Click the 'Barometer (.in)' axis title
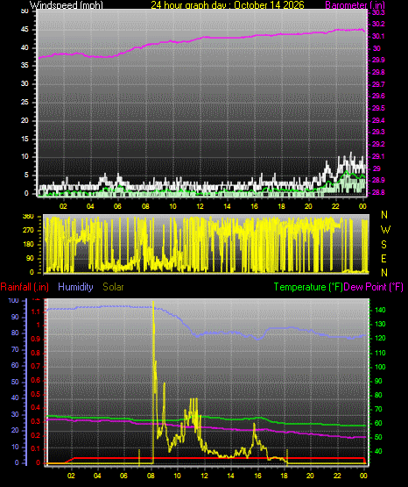 pos(355,5)
